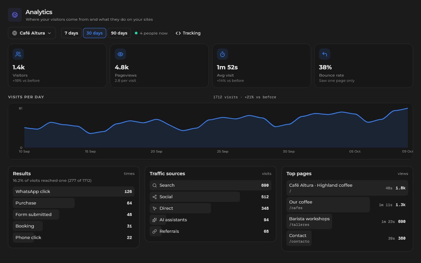Click the 348 Direct visits count
Image resolution: width=421 pixels, height=263 pixels.
click(x=265, y=208)
